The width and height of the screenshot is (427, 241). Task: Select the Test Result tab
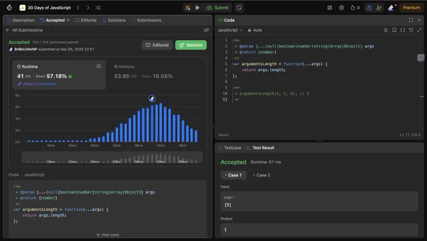[x=261, y=147]
